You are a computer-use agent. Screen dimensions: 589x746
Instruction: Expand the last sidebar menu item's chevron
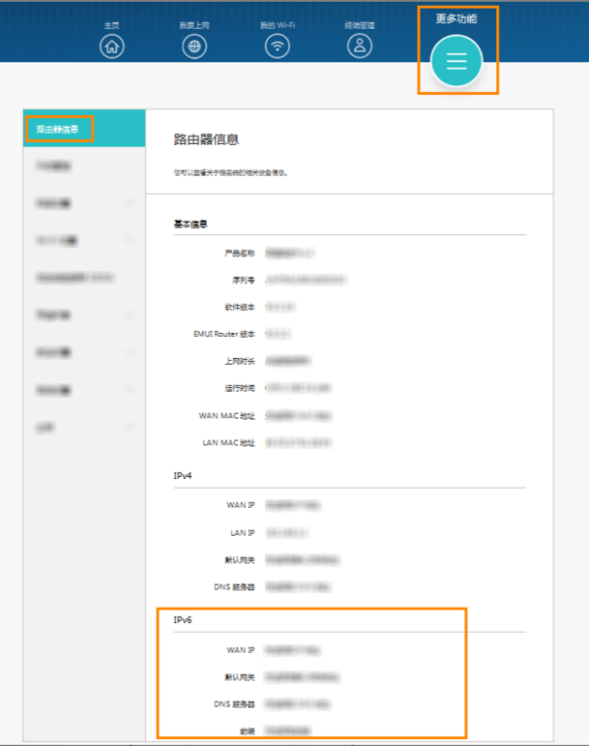(x=130, y=426)
